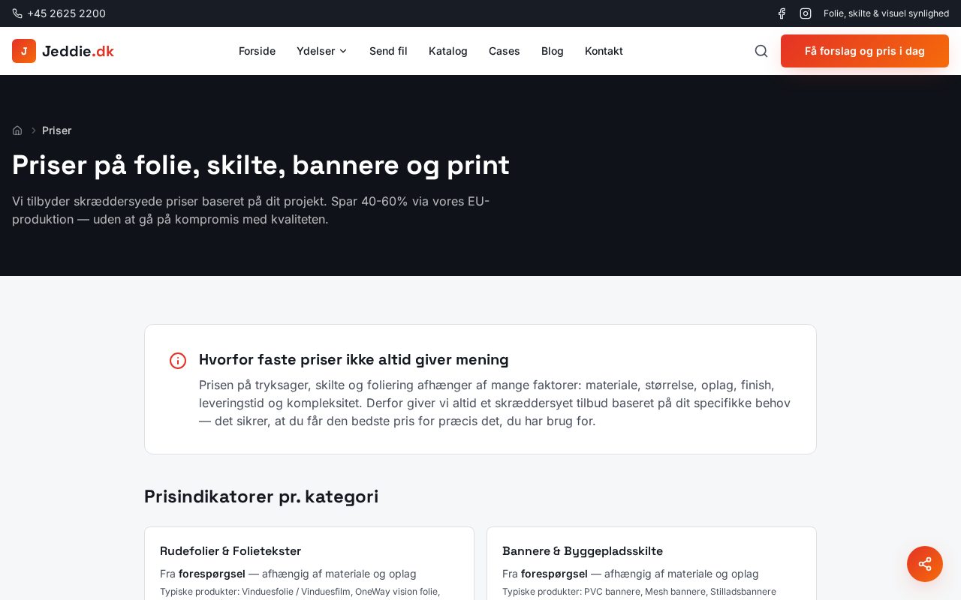Screen dimensions: 961x600
Task: Call phone number +45 2625 2200
Action: pyautogui.click(x=66, y=13)
